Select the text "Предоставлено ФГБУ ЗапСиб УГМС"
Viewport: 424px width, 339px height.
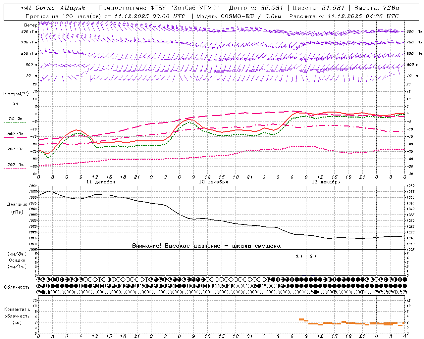[x=159, y=8]
